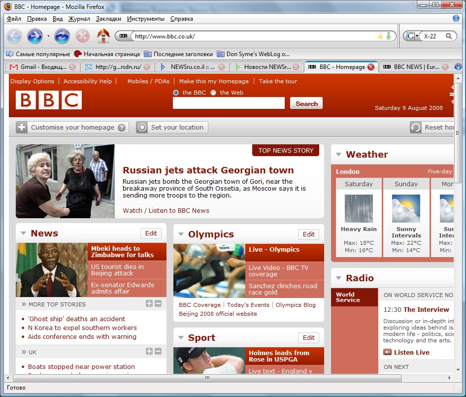
Task: Open the Mbeki news photo thumbnail
Action: click(52, 270)
